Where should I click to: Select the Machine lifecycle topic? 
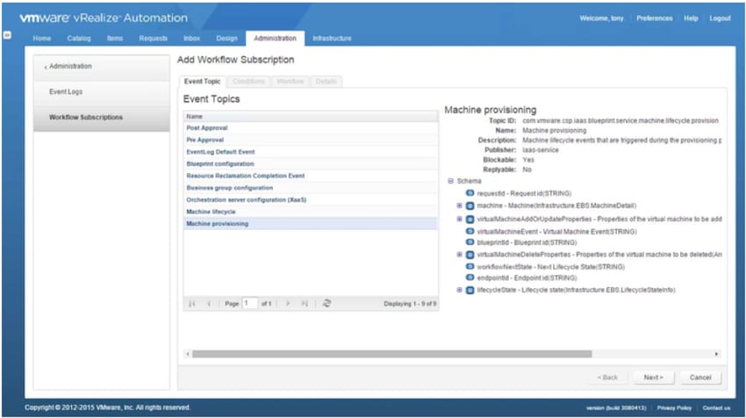(x=311, y=212)
